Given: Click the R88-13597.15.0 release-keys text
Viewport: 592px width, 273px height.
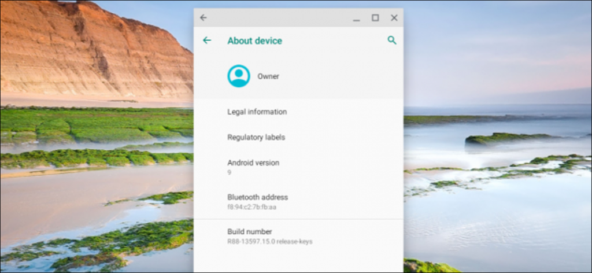Looking at the screenshot, I should coord(269,241).
